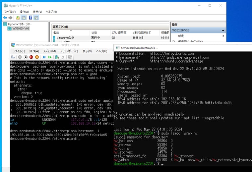Screen dimensions: 252x172
Task: Open the blue Help question-mark icon
Action: coord(31,18)
